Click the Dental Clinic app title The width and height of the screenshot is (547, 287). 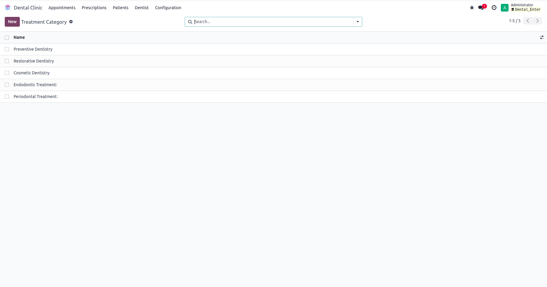click(28, 8)
